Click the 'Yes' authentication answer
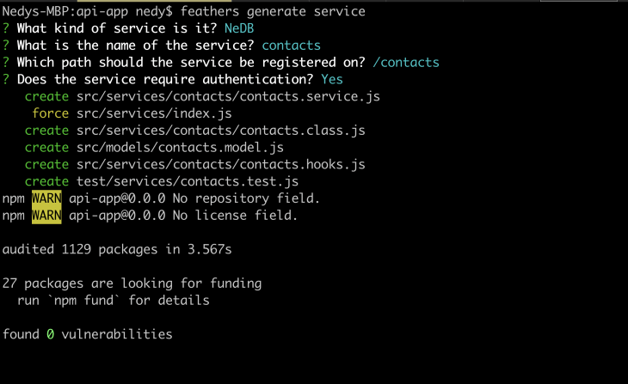The image size is (628, 384). 332,79
